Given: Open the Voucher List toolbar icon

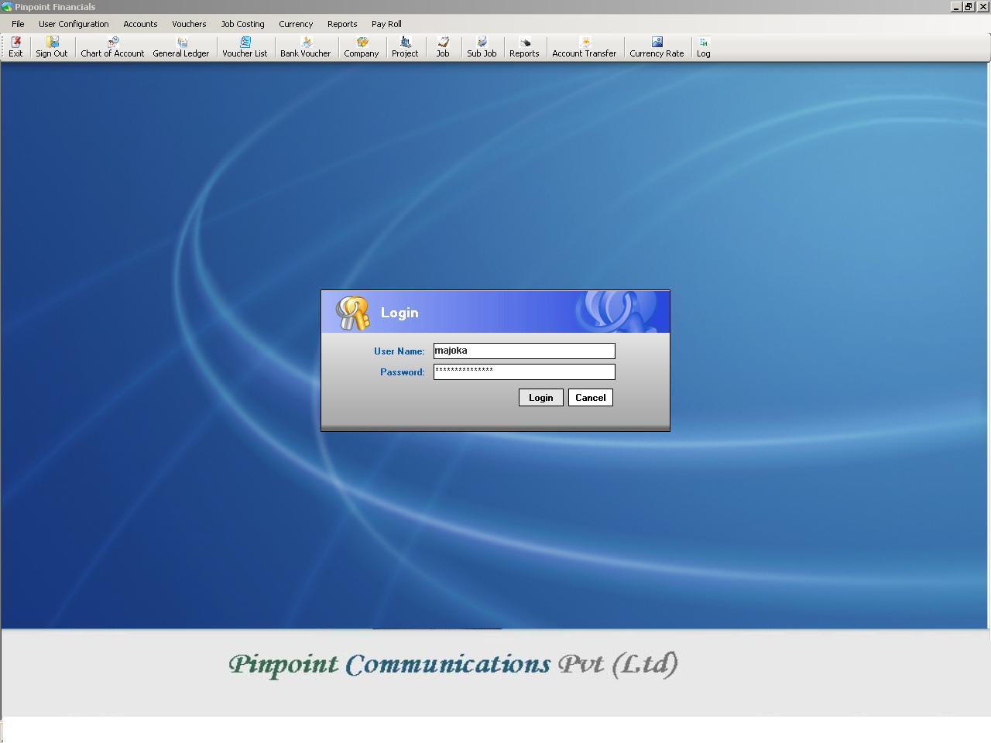Looking at the screenshot, I should click(245, 47).
